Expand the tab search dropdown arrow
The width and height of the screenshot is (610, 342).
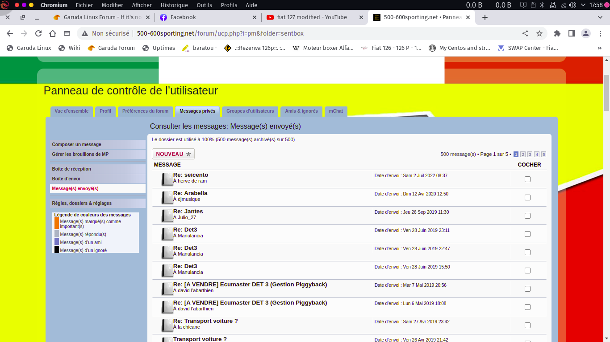click(600, 17)
